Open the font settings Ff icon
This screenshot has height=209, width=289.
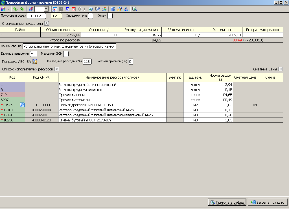(3, 9)
